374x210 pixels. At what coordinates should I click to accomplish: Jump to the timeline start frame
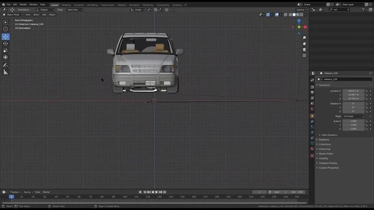click(x=145, y=192)
